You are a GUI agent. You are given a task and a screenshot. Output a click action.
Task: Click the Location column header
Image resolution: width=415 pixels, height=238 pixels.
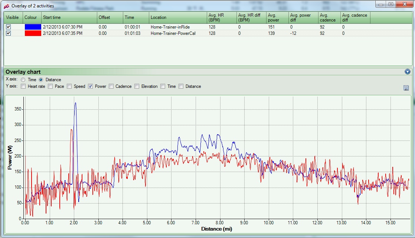178,17
